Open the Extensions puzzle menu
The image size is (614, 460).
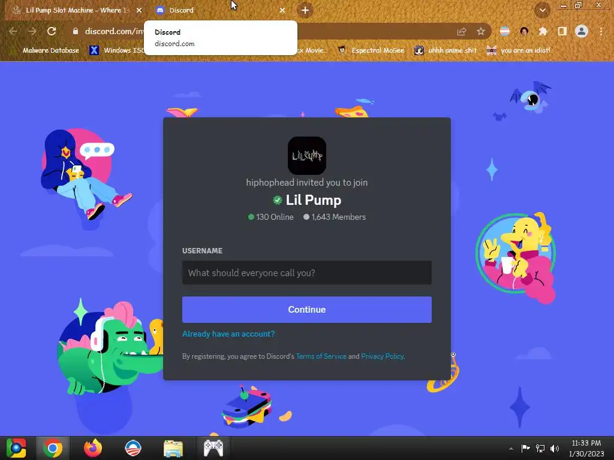pyautogui.click(x=543, y=31)
